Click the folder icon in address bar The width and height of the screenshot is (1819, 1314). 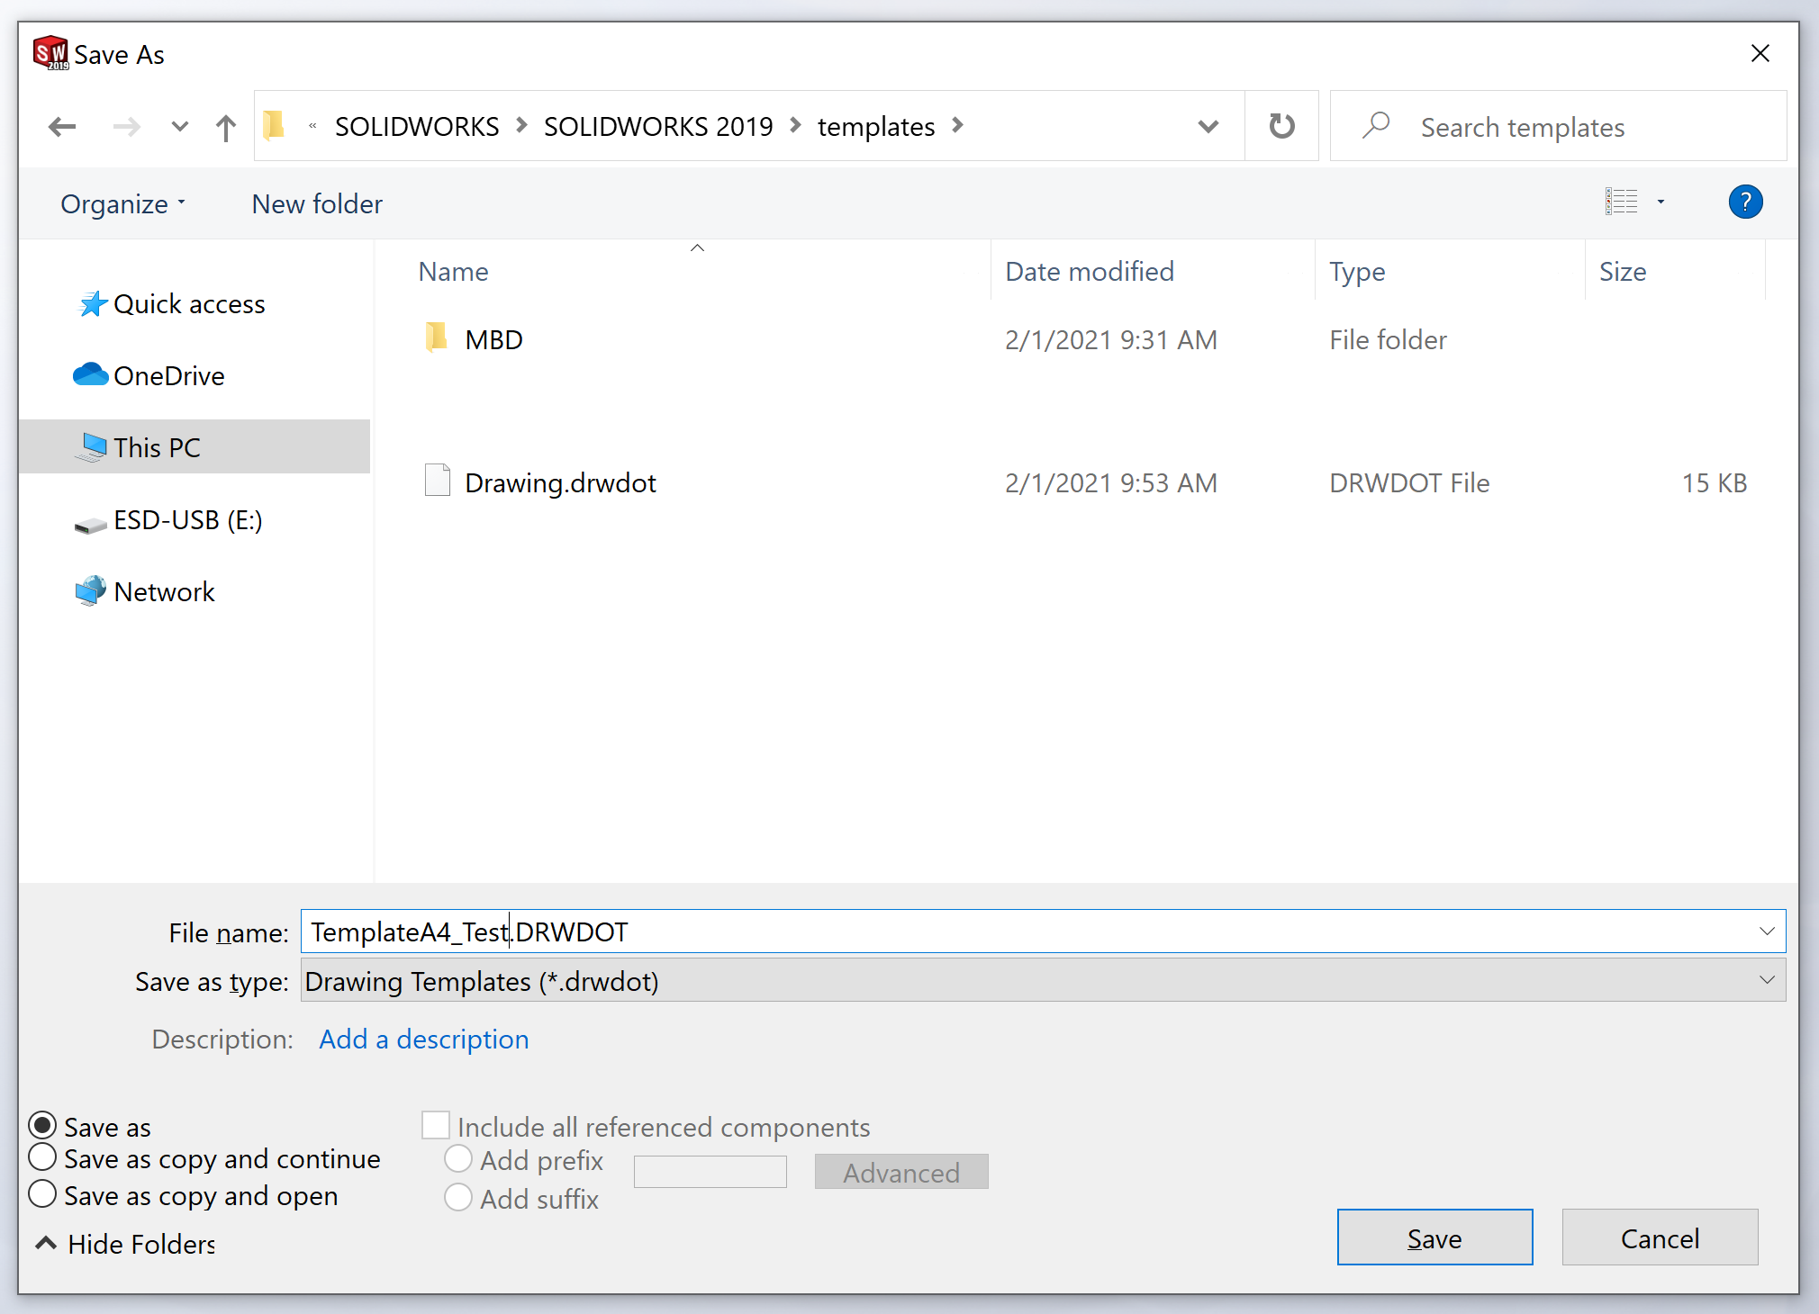click(x=274, y=126)
